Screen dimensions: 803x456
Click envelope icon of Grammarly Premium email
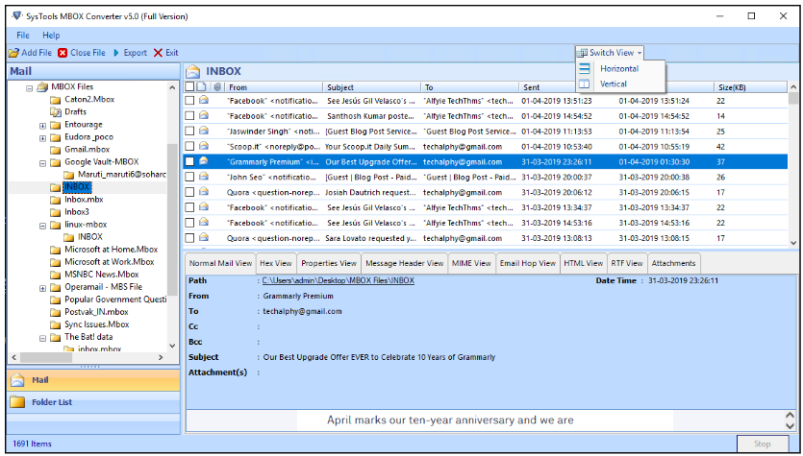(x=203, y=161)
